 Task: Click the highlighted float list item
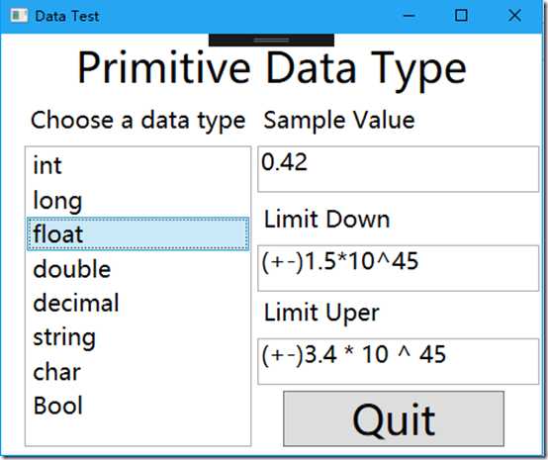click(x=138, y=233)
